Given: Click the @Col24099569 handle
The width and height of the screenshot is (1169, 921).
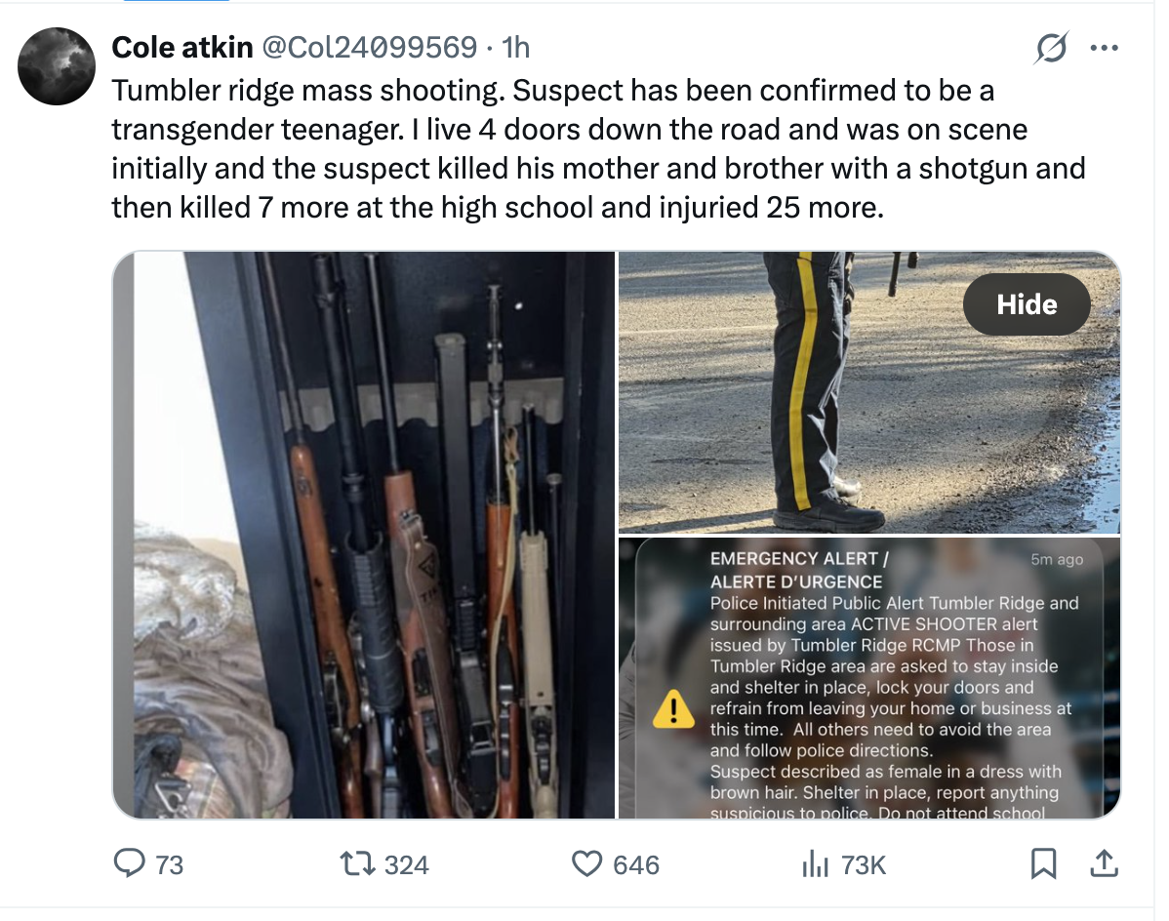Looking at the screenshot, I should [371, 46].
